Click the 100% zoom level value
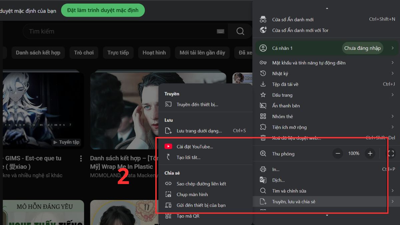This screenshot has width=400, height=225. tap(354, 154)
